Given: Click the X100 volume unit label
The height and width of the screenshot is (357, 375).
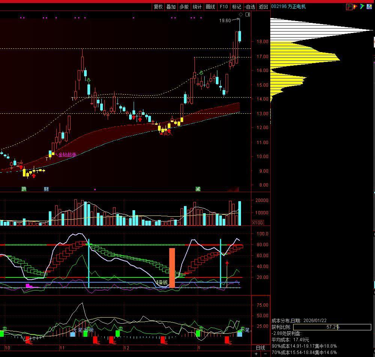Looking at the screenshot, I should coord(258,223).
